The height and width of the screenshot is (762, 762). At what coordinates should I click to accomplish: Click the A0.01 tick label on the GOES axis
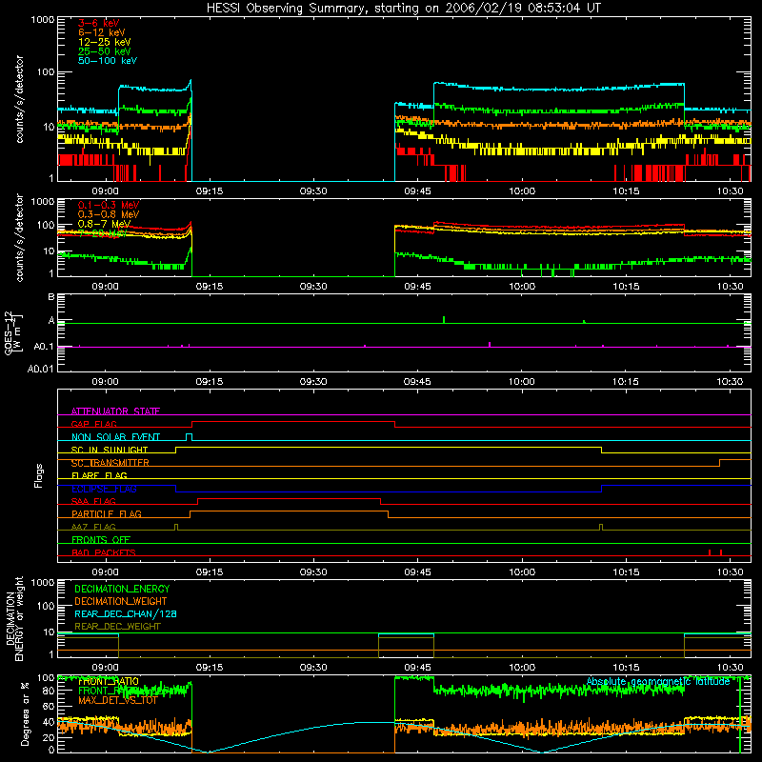(41, 369)
